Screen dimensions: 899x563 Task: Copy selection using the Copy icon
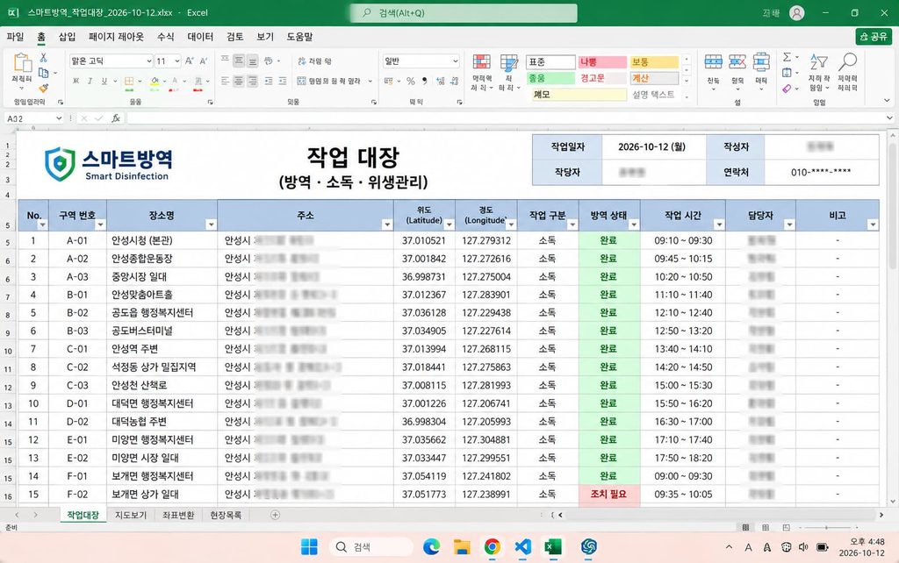(x=43, y=73)
